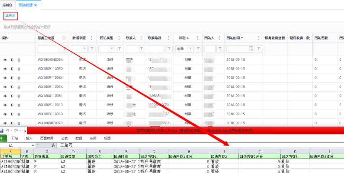Screen dimensions: 344x173
Task: Sort by 回访时间 column header
Action: coord(233,38)
